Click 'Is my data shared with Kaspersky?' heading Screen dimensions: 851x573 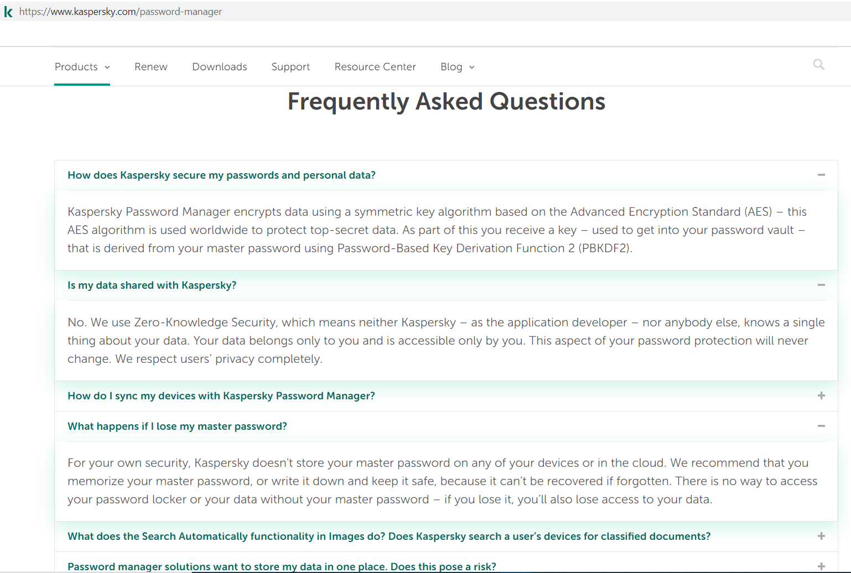click(x=152, y=285)
